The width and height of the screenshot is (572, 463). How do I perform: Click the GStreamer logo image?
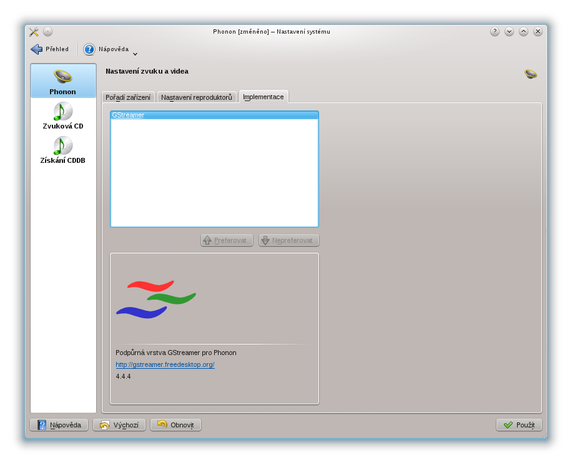[x=156, y=300]
